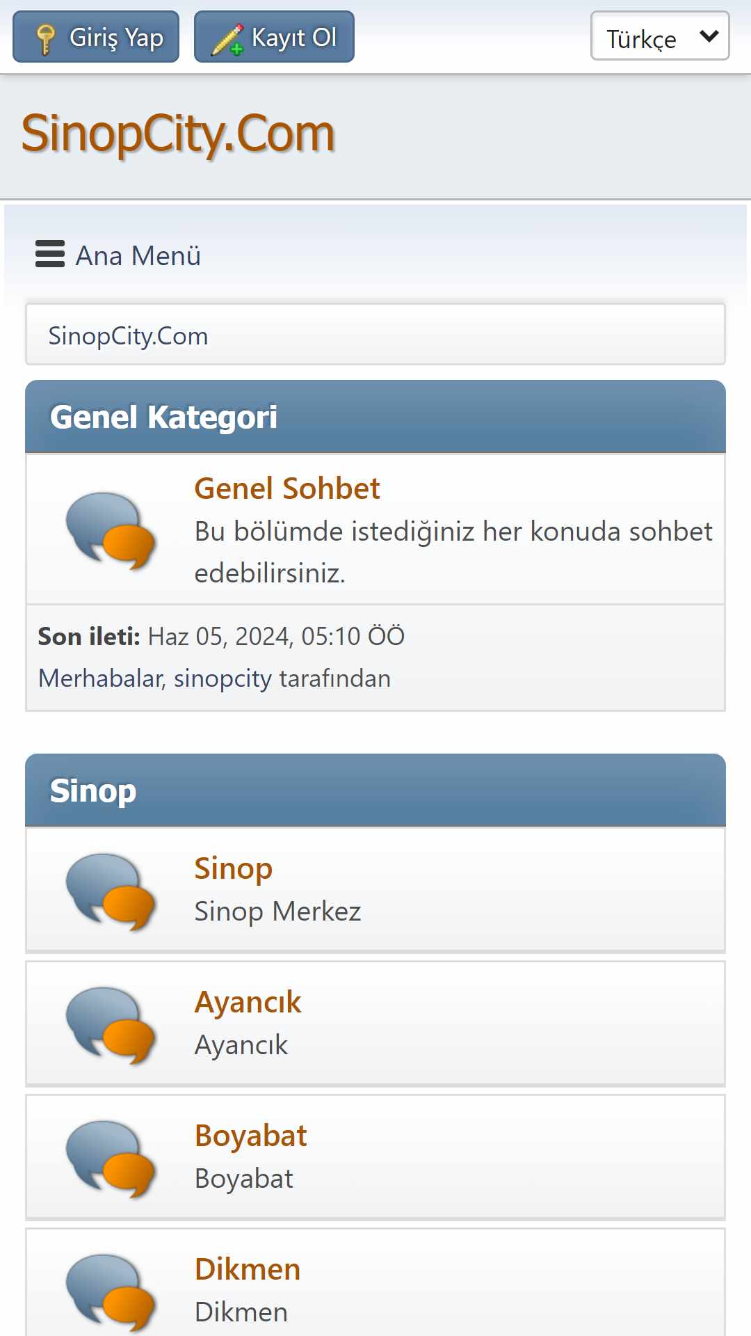Viewport: 751px width, 1336px height.
Task: Open the sinopcity user profile link
Action: click(x=223, y=679)
